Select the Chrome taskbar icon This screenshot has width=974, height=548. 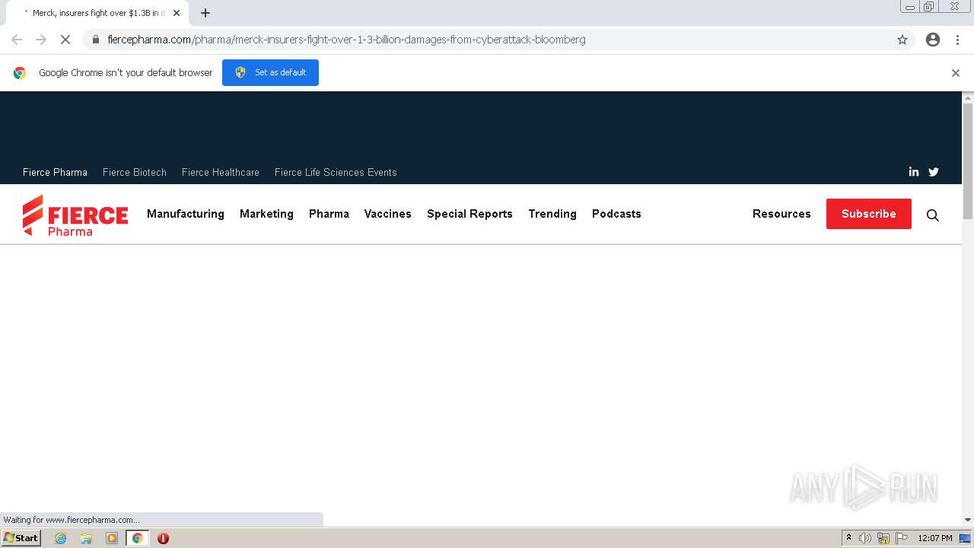(138, 538)
